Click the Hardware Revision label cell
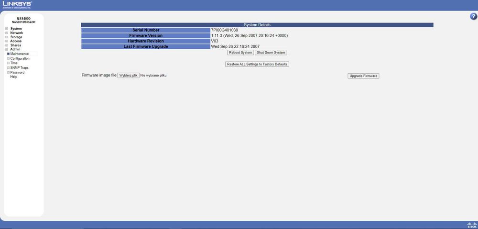The height and width of the screenshot is (229, 478). click(x=146, y=41)
